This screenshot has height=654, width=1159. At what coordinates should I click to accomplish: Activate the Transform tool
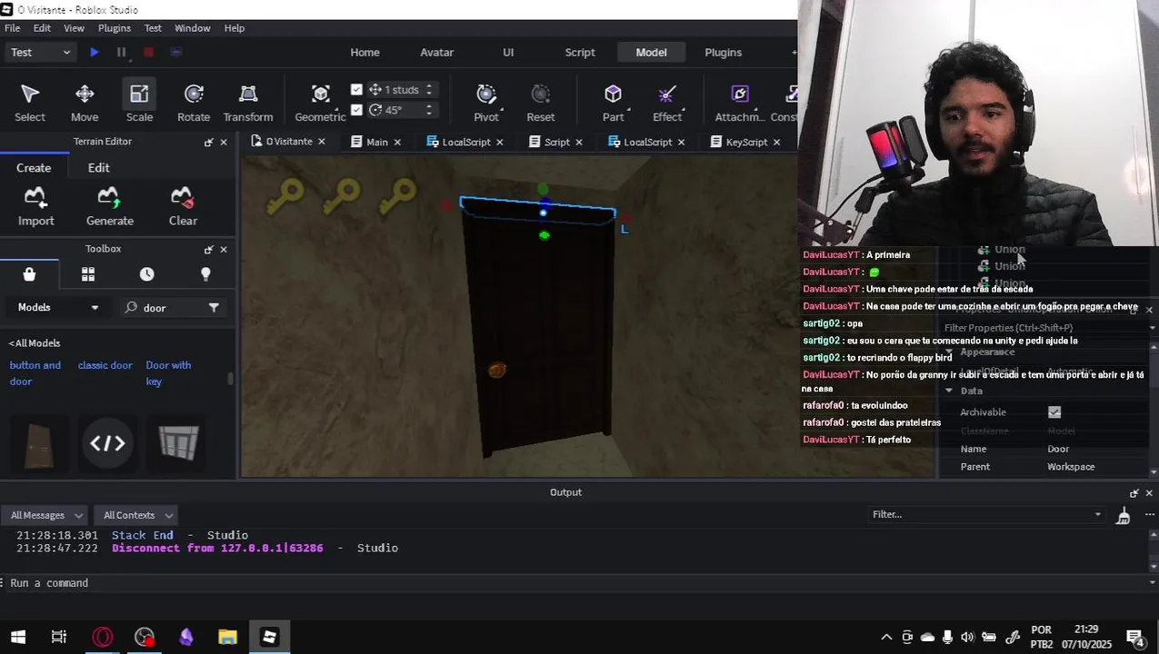[x=248, y=103]
